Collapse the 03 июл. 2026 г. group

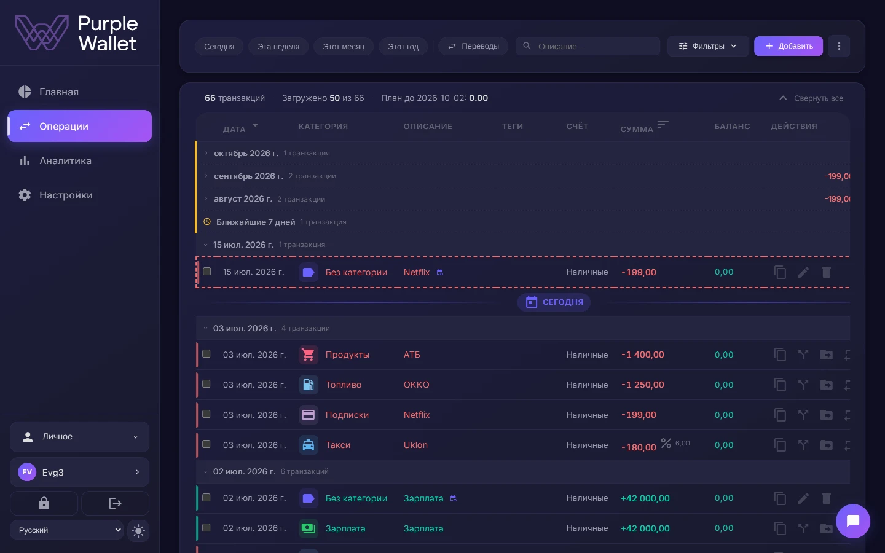tap(206, 329)
